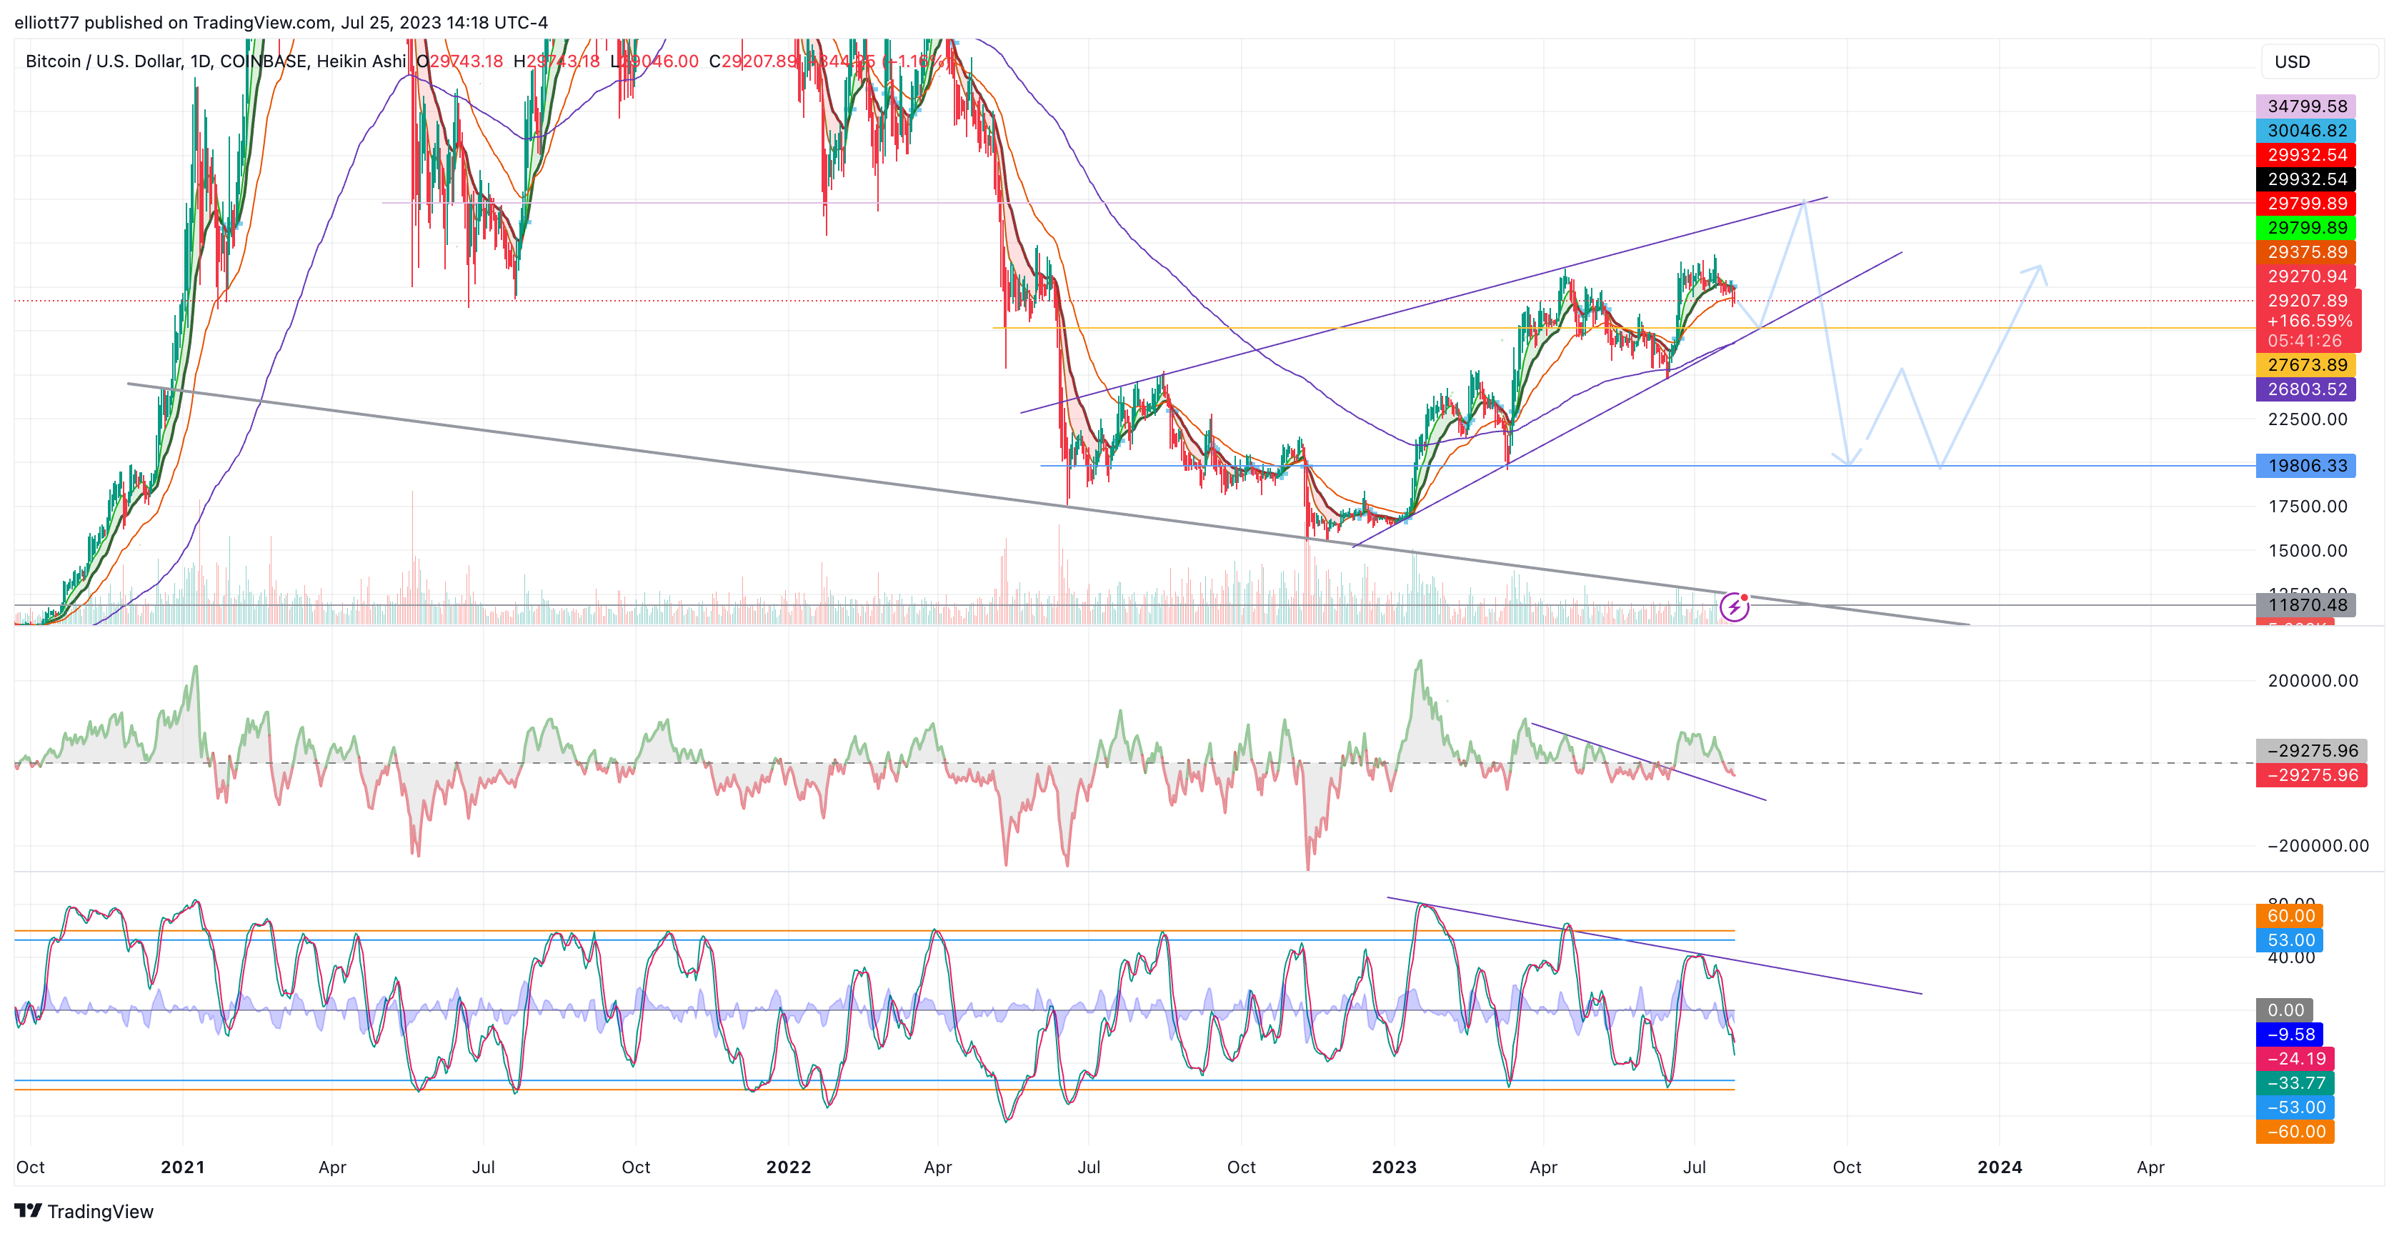Screen dimensions: 2399x1236
Task: Click the purple lightning flash event icon
Action: (1733, 608)
